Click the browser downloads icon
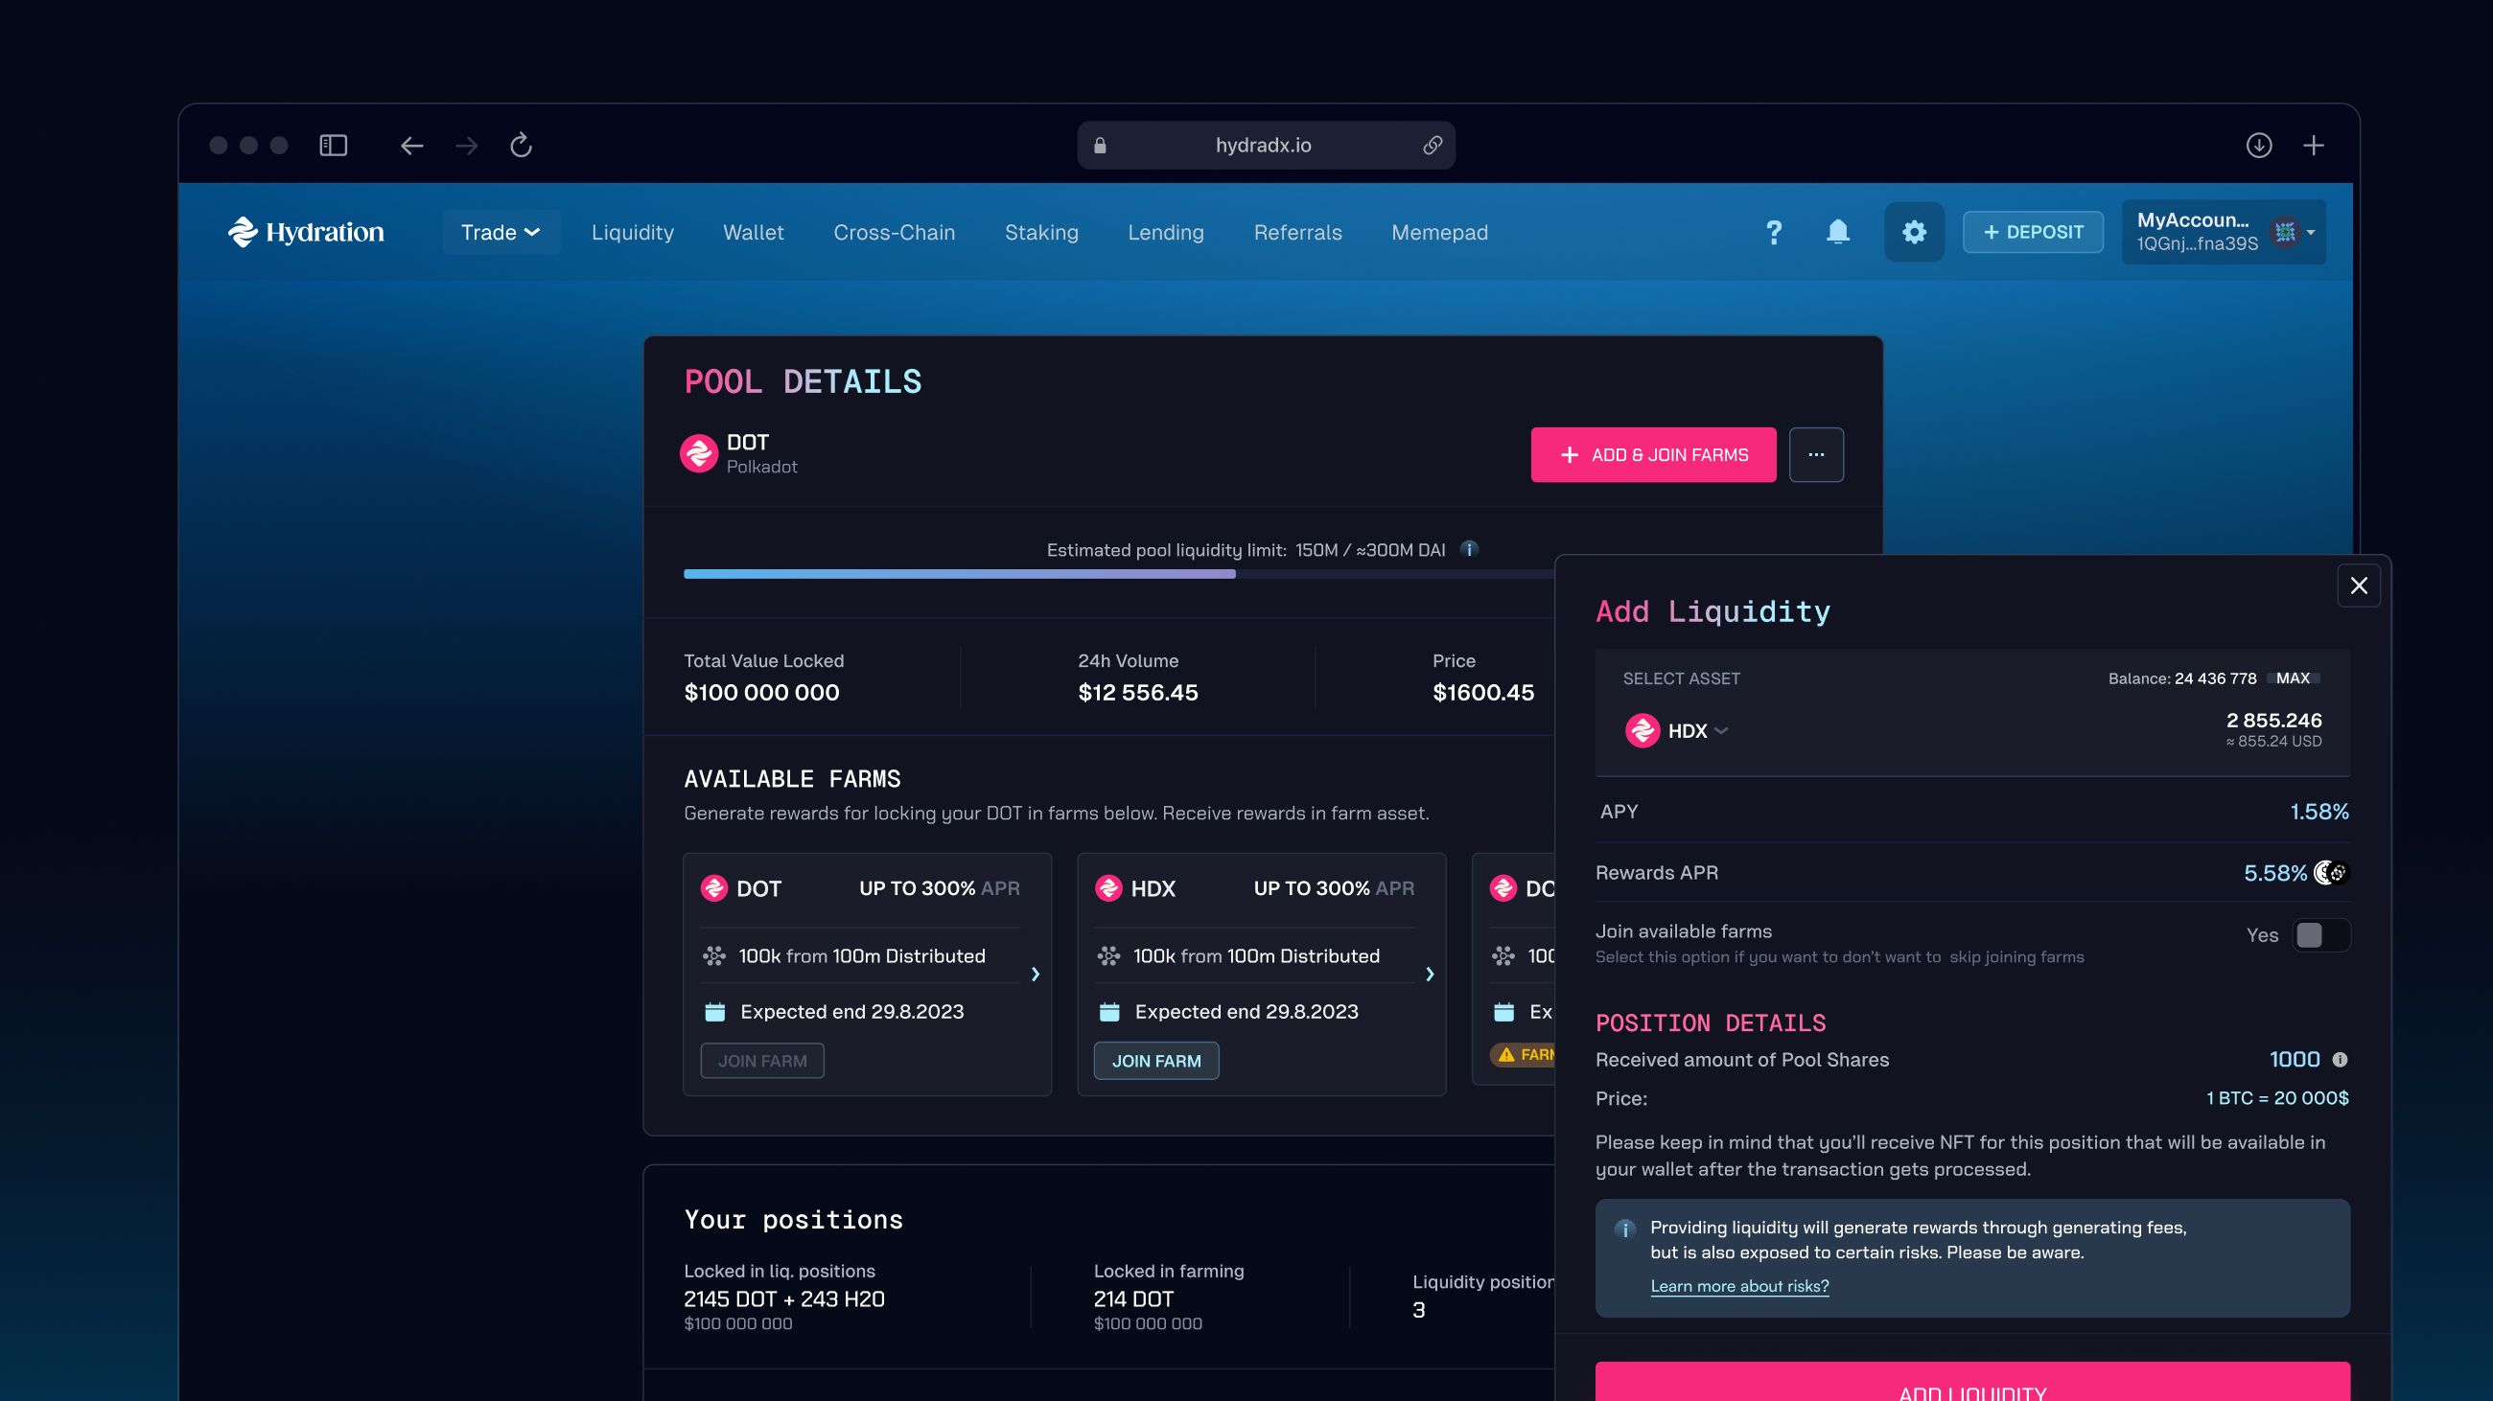 coord(2258,145)
